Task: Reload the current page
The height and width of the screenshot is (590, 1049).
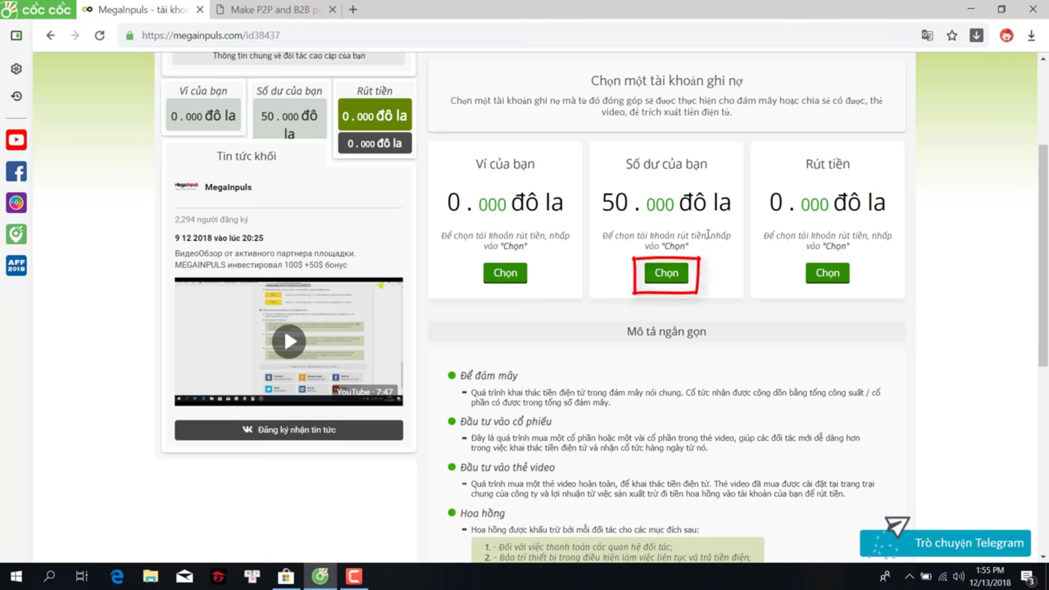Action: (x=99, y=36)
